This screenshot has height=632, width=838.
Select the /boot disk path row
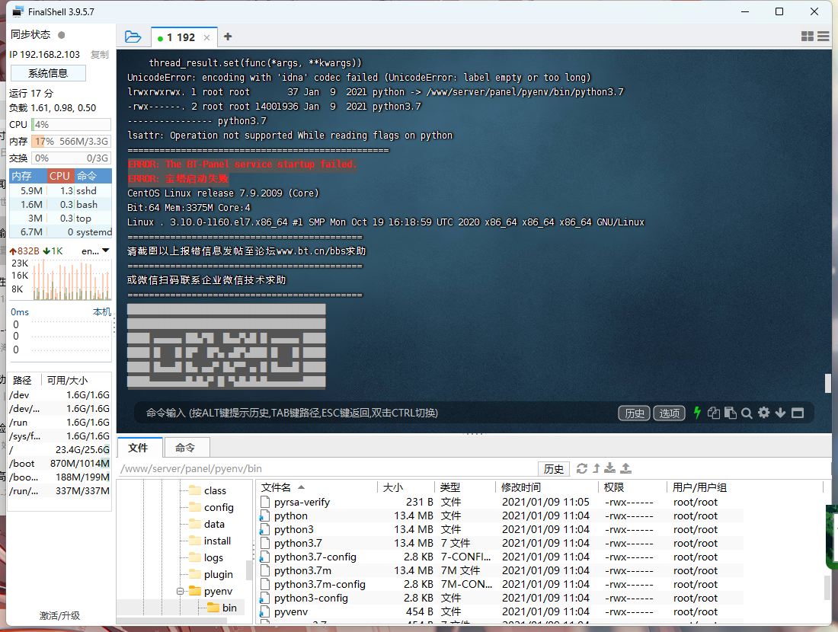60,464
